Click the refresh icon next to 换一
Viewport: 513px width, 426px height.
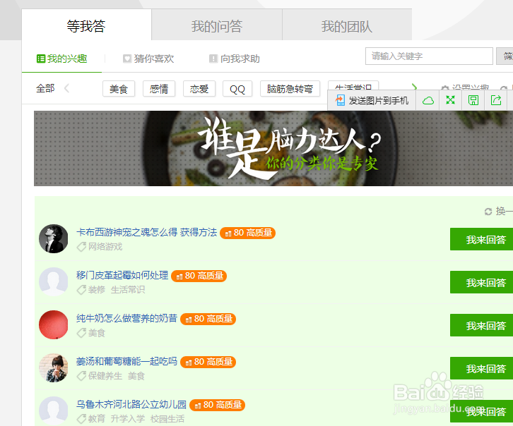click(488, 212)
